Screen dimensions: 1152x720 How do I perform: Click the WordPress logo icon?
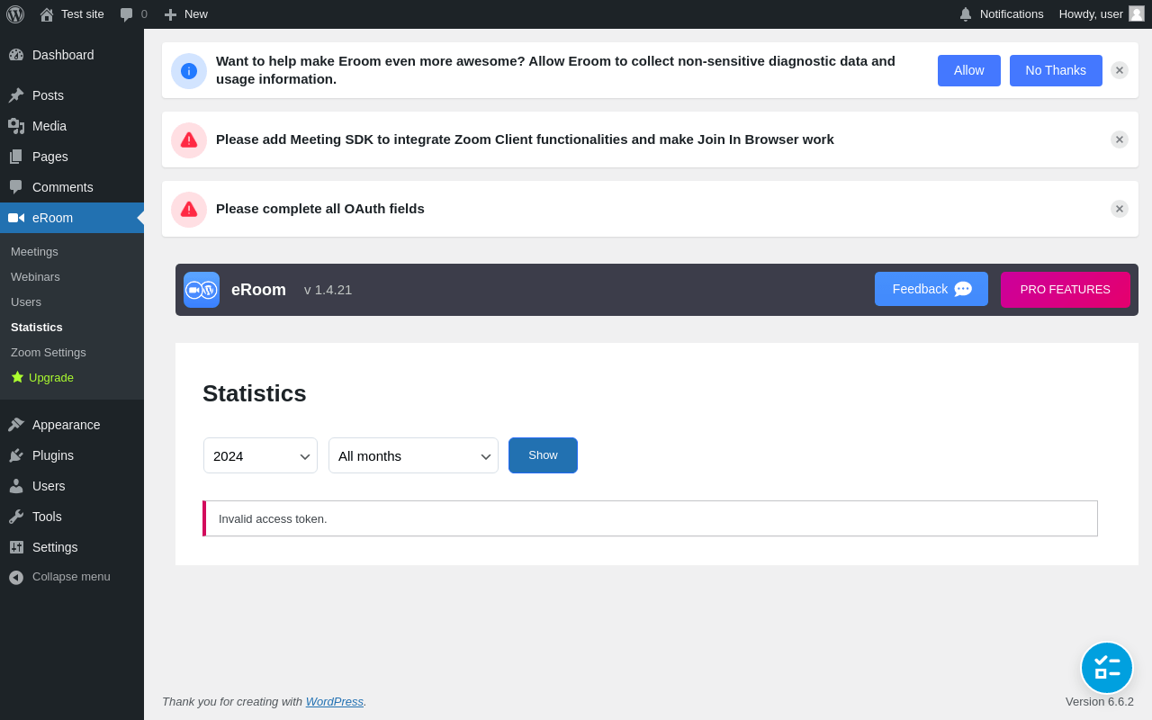15,14
